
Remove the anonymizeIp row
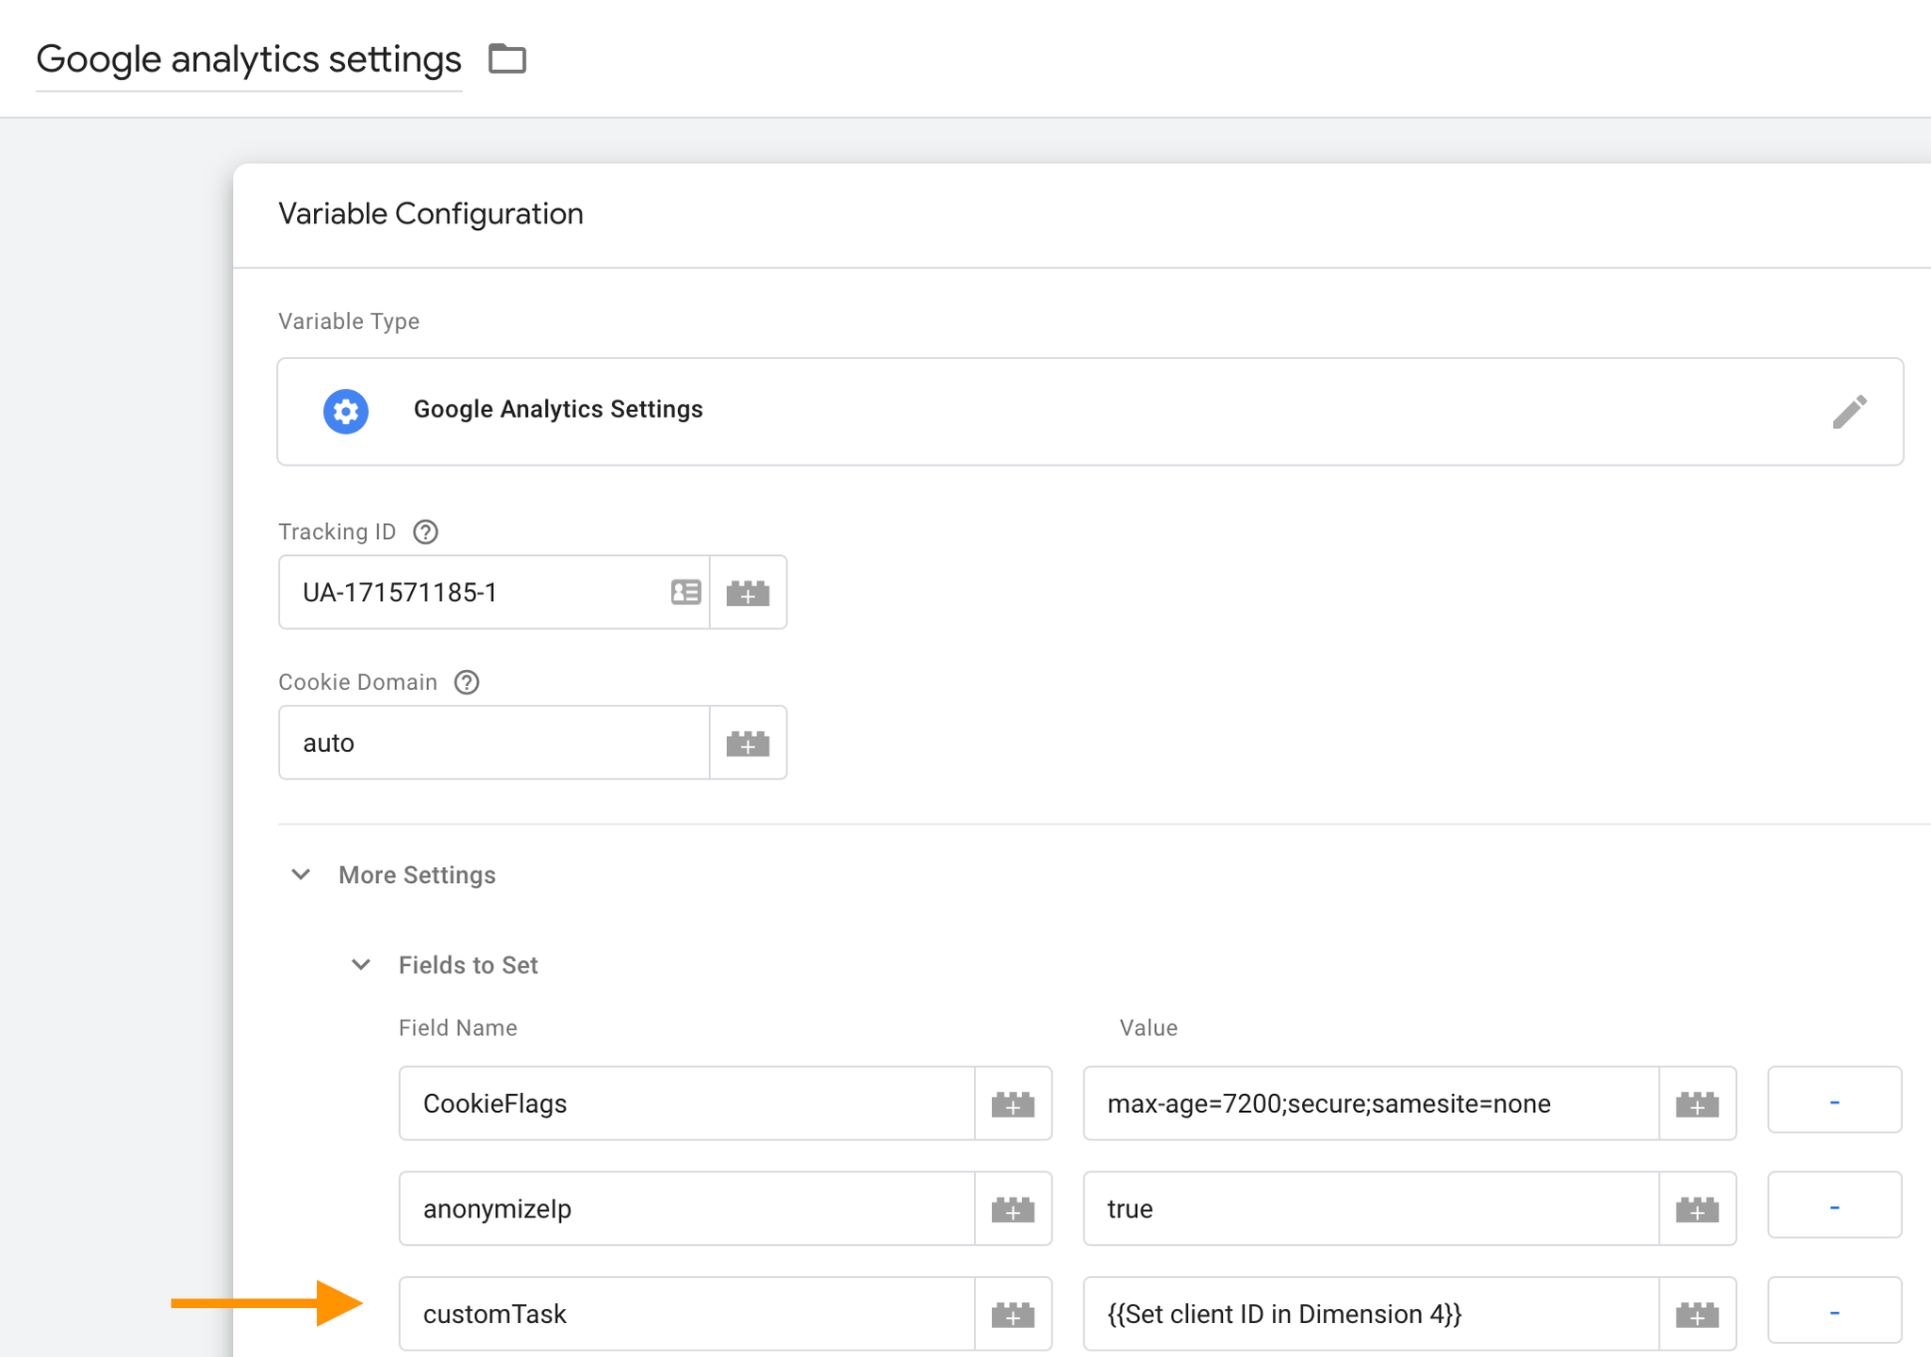point(1835,1205)
